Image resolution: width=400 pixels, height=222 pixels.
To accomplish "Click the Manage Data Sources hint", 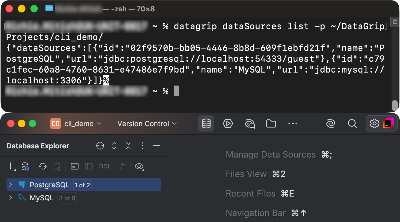I will [279, 155].
